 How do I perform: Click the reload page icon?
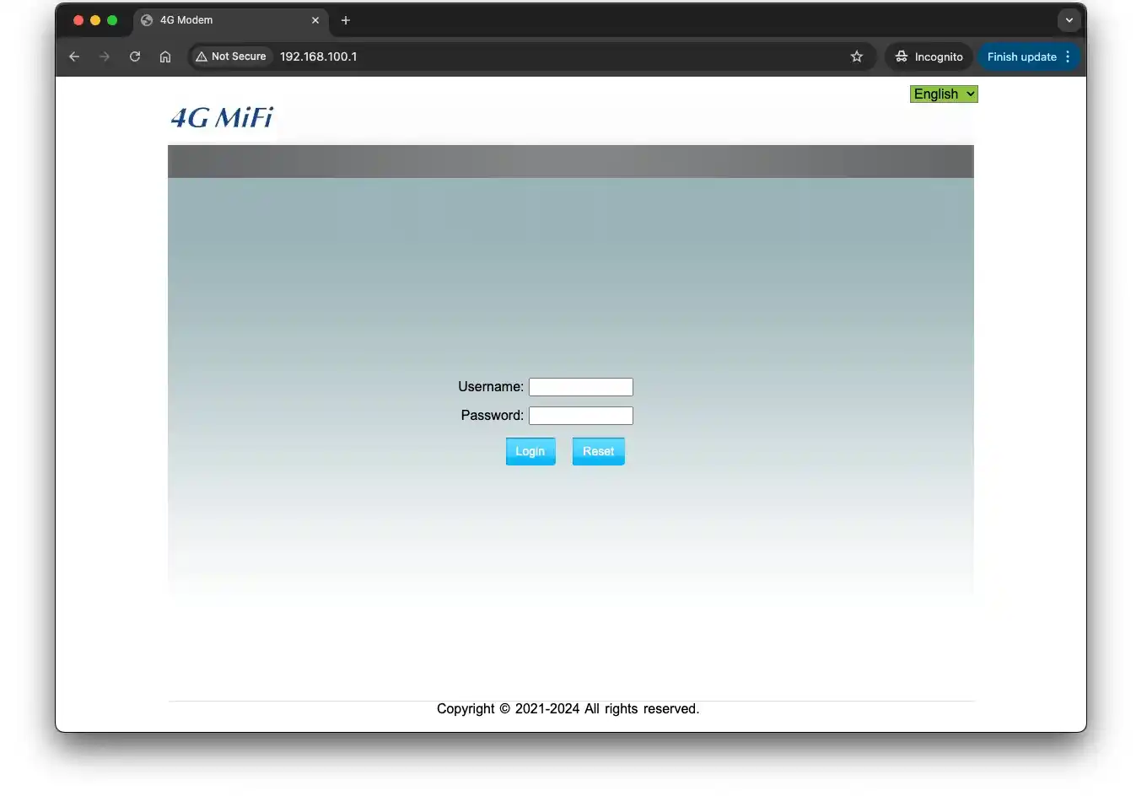click(x=135, y=56)
